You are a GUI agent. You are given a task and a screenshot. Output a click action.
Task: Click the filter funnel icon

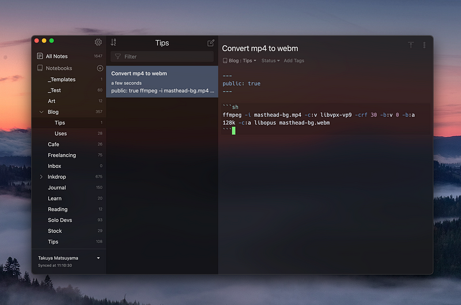(118, 56)
